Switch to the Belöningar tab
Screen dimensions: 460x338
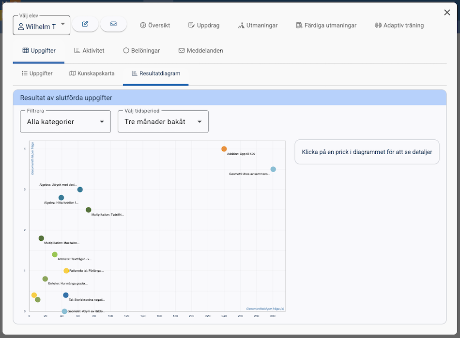click(x=141, y=50)
